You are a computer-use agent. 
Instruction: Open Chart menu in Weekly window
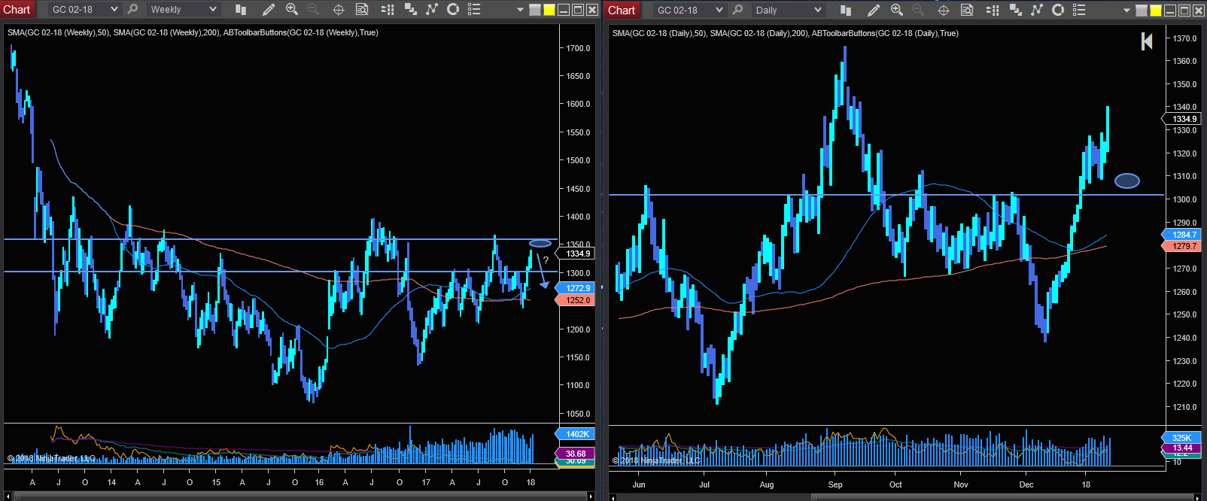(17, 10)
